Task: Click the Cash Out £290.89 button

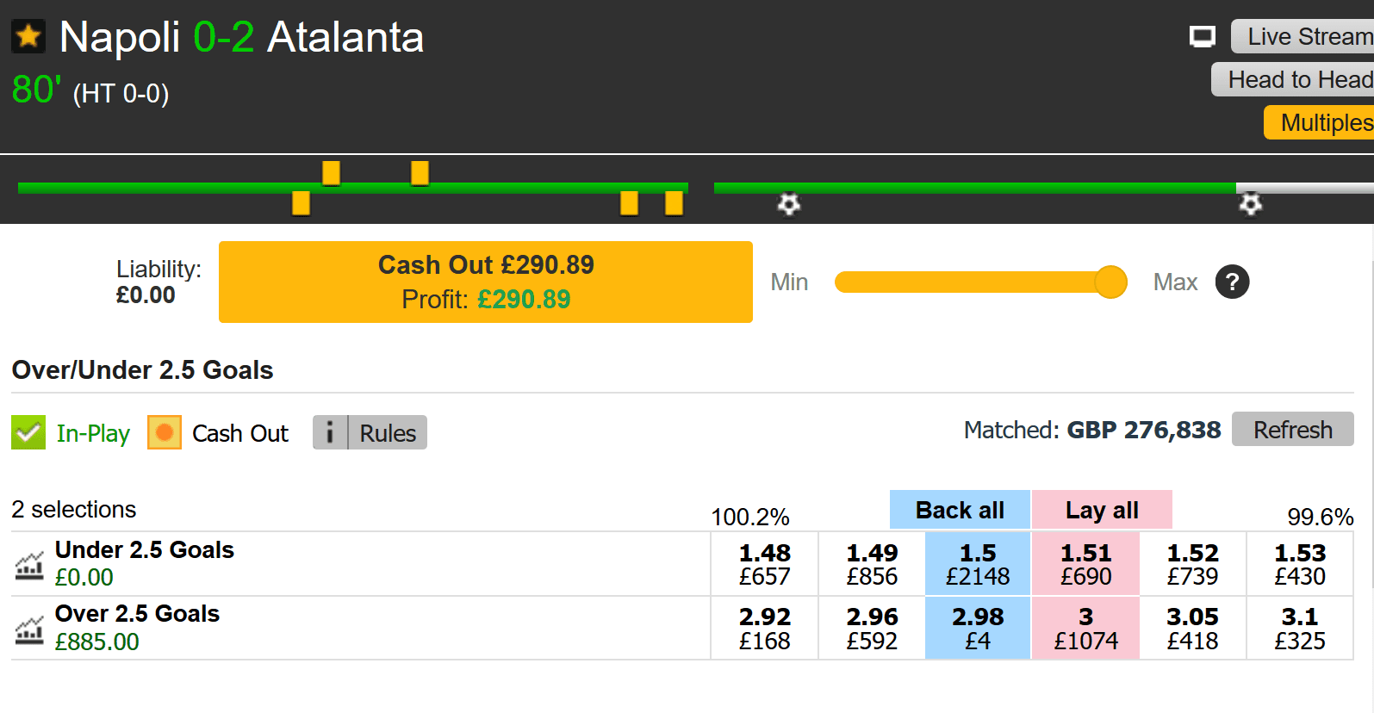Action: coord(486,282)
